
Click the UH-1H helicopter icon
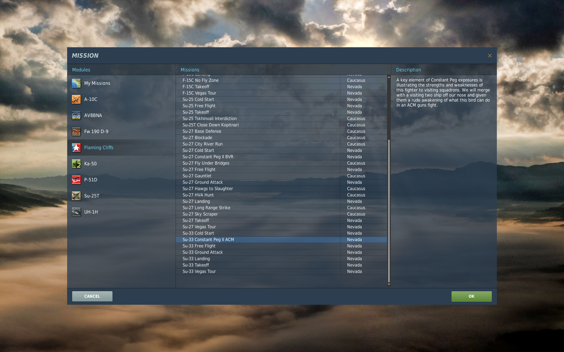pyautogui.click(x=76, y=212)
